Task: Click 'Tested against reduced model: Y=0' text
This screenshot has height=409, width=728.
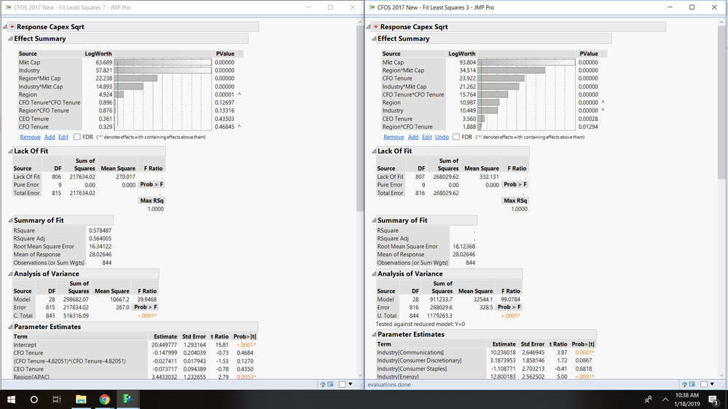Action: 420,324
